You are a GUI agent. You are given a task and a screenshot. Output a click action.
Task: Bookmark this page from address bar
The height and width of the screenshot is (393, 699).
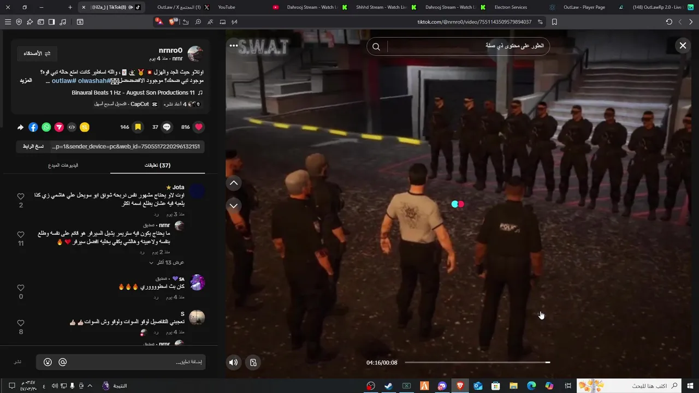[554, 22]
